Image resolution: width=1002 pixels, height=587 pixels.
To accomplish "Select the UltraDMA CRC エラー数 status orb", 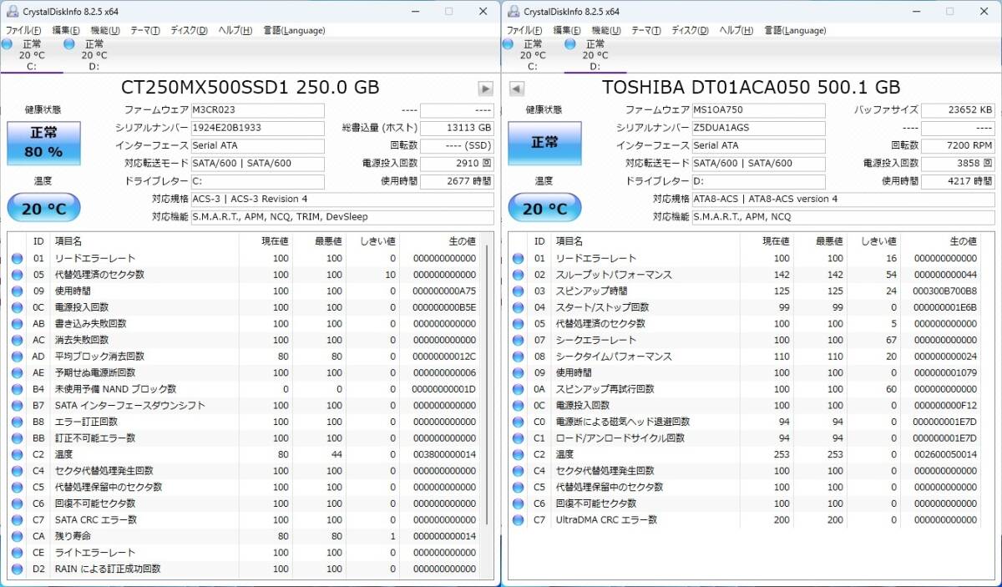I will click(519, 520).
